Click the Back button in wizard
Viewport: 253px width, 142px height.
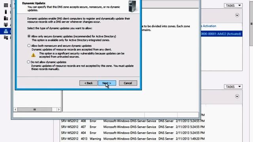coord(89,83)
